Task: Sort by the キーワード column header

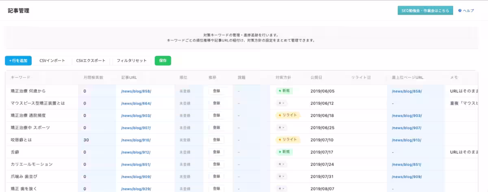Action: (x=20, y=77)
